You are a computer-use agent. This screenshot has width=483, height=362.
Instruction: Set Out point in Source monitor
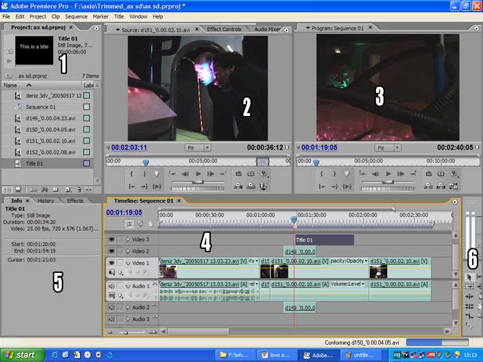pyautogui.click(x=144, y=174)
